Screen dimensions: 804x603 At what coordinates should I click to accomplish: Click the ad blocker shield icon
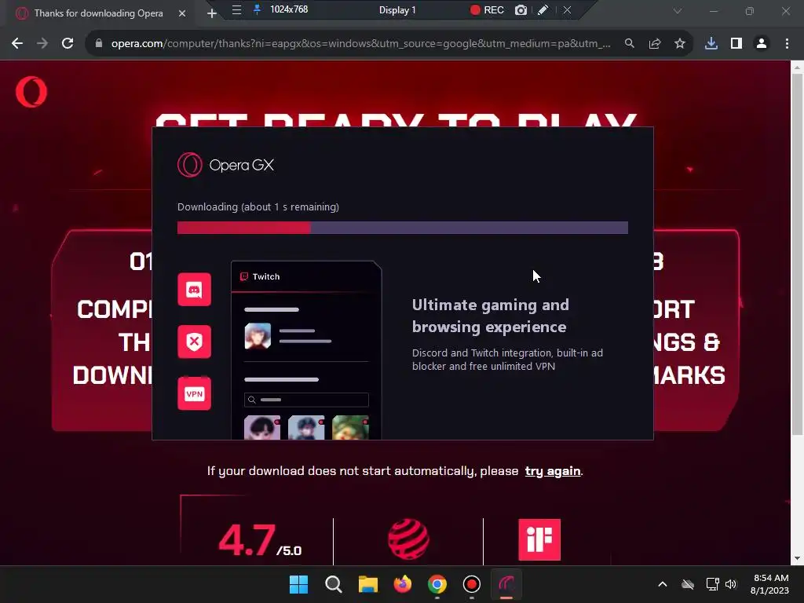pos(195,342)
